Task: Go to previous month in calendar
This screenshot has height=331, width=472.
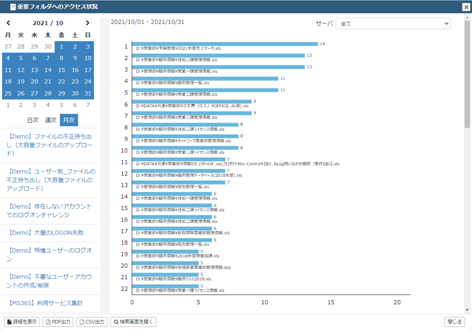Action: (8, 23)
